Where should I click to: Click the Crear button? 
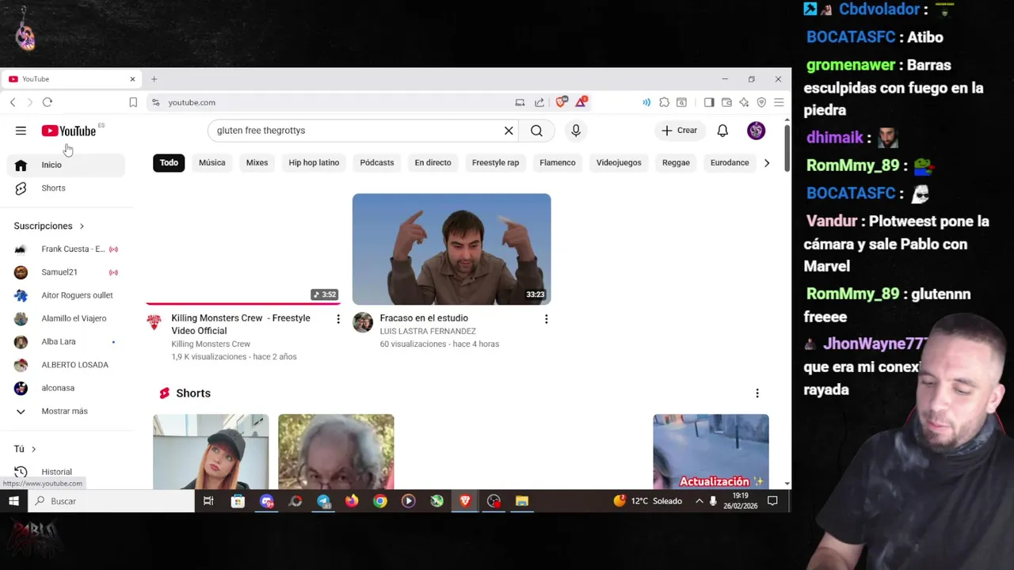coord(680,131)
